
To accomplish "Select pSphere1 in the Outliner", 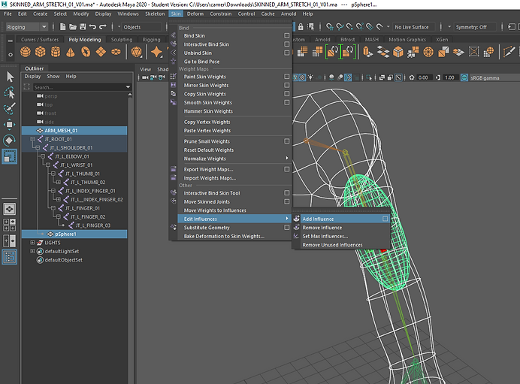I will [x=74, y=234].
